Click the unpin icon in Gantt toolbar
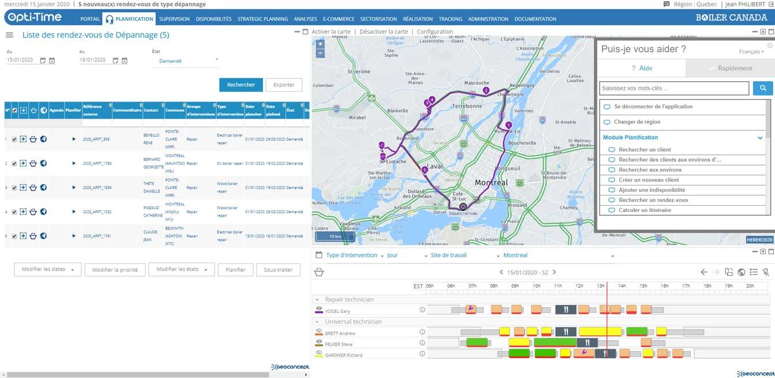775x378 pixels. point(766,272)
